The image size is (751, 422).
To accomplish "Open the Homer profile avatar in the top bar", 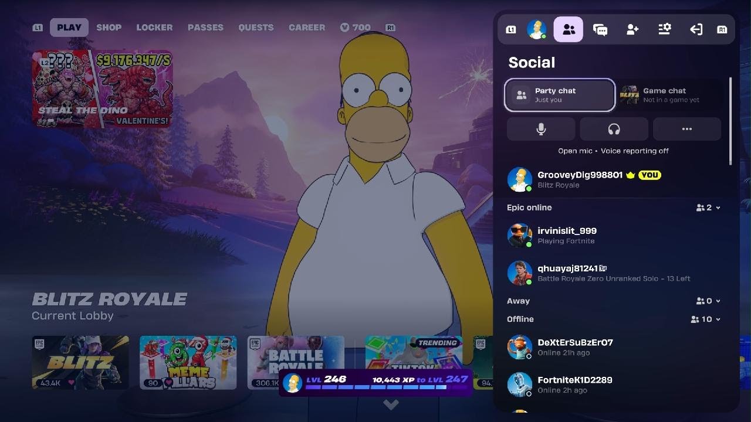I will pos(537,29).
